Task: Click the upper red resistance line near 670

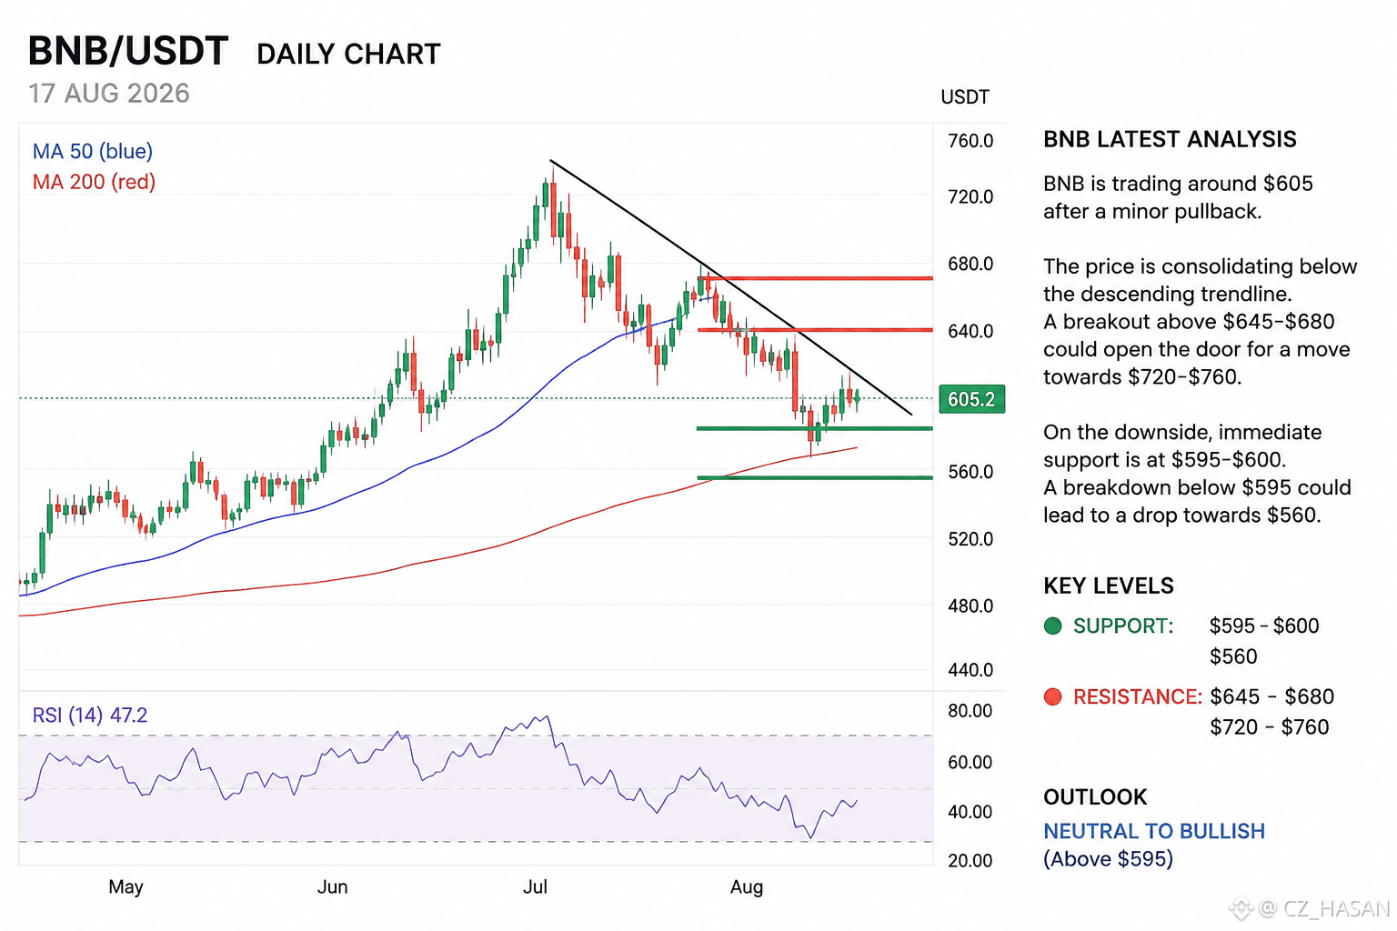Action: pyautogui.click(x=815, y=278)
